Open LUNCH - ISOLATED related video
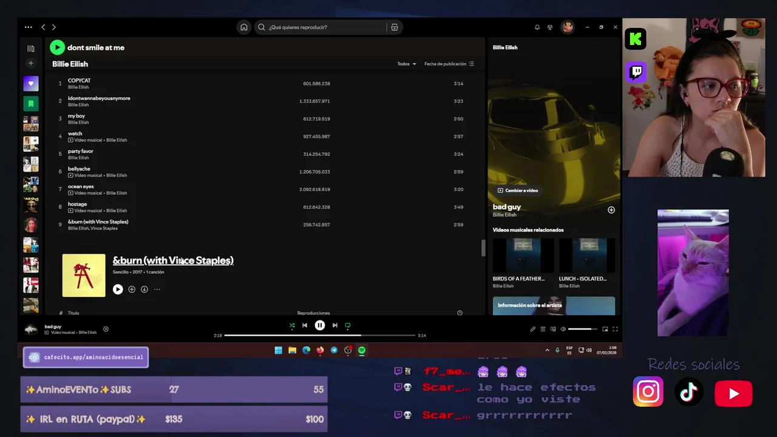777x437 pixels. tap(587, 263)
